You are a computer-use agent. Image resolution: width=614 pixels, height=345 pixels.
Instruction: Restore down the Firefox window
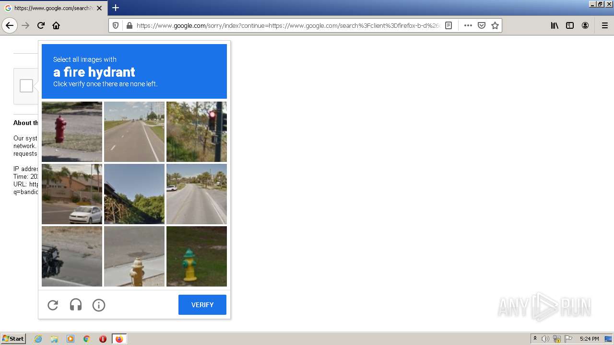point(601,4)
